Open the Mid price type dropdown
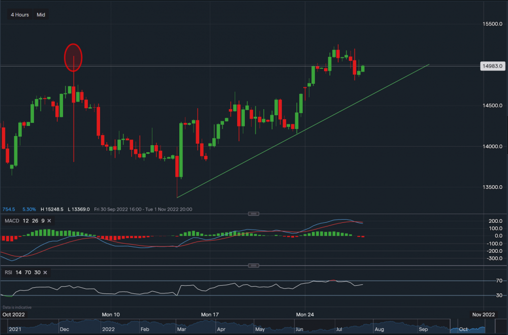508x335 pixels. coord(41,15)
